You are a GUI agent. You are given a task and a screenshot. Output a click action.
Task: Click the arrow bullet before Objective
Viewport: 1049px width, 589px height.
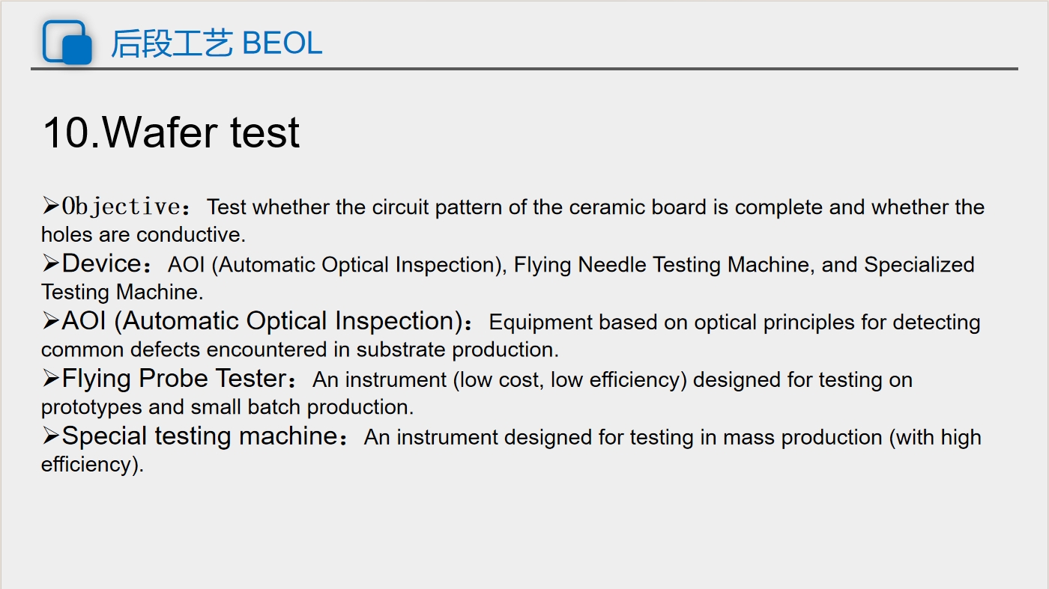click(50, 204)
